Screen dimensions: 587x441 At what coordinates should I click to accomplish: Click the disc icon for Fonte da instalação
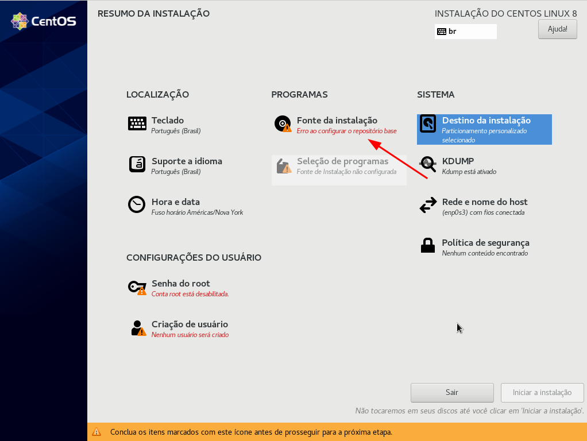(x=283, y=123)
